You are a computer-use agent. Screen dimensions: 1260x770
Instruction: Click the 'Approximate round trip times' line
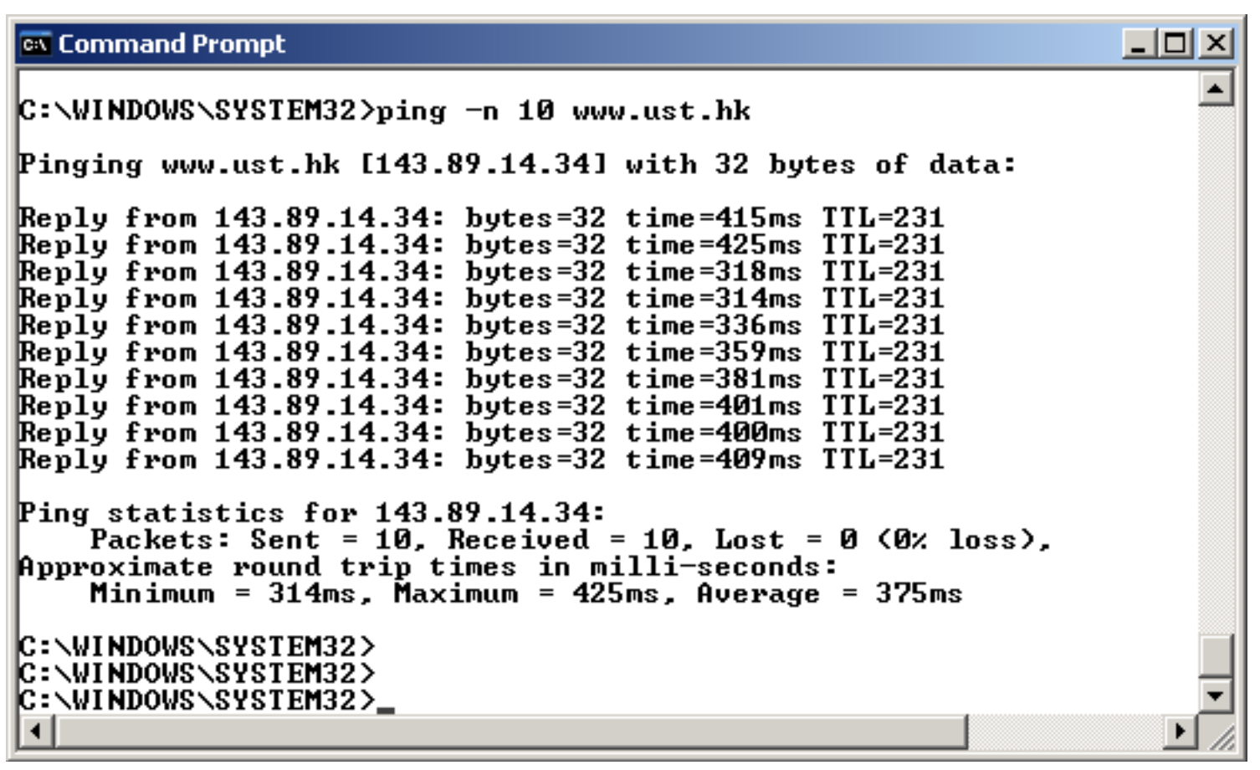coord(428,567)
